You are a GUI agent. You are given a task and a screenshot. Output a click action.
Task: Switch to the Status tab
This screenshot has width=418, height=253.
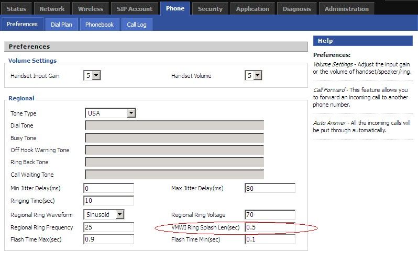(16, 8)
